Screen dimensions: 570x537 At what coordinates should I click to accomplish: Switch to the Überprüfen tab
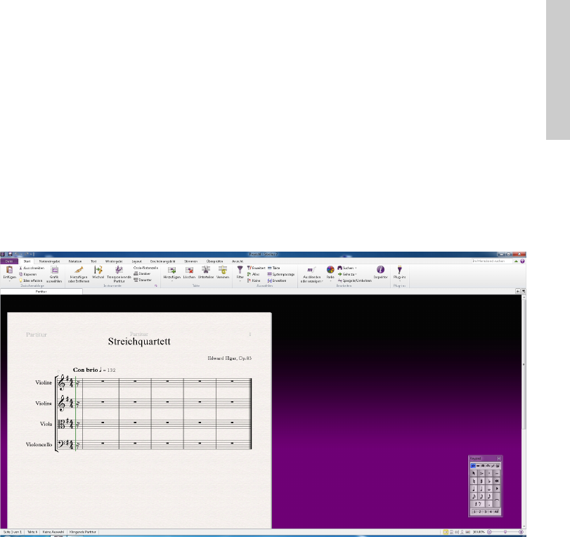tap(214, 261)
